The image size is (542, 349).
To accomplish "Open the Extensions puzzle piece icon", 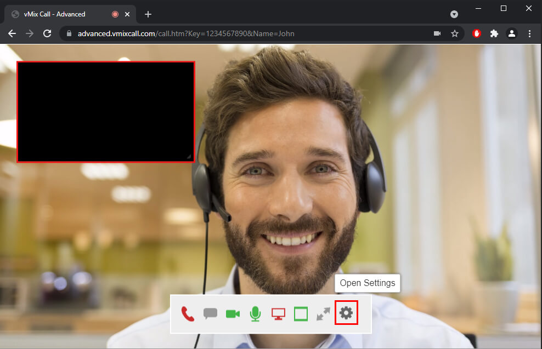I will (x=494, y=33).
